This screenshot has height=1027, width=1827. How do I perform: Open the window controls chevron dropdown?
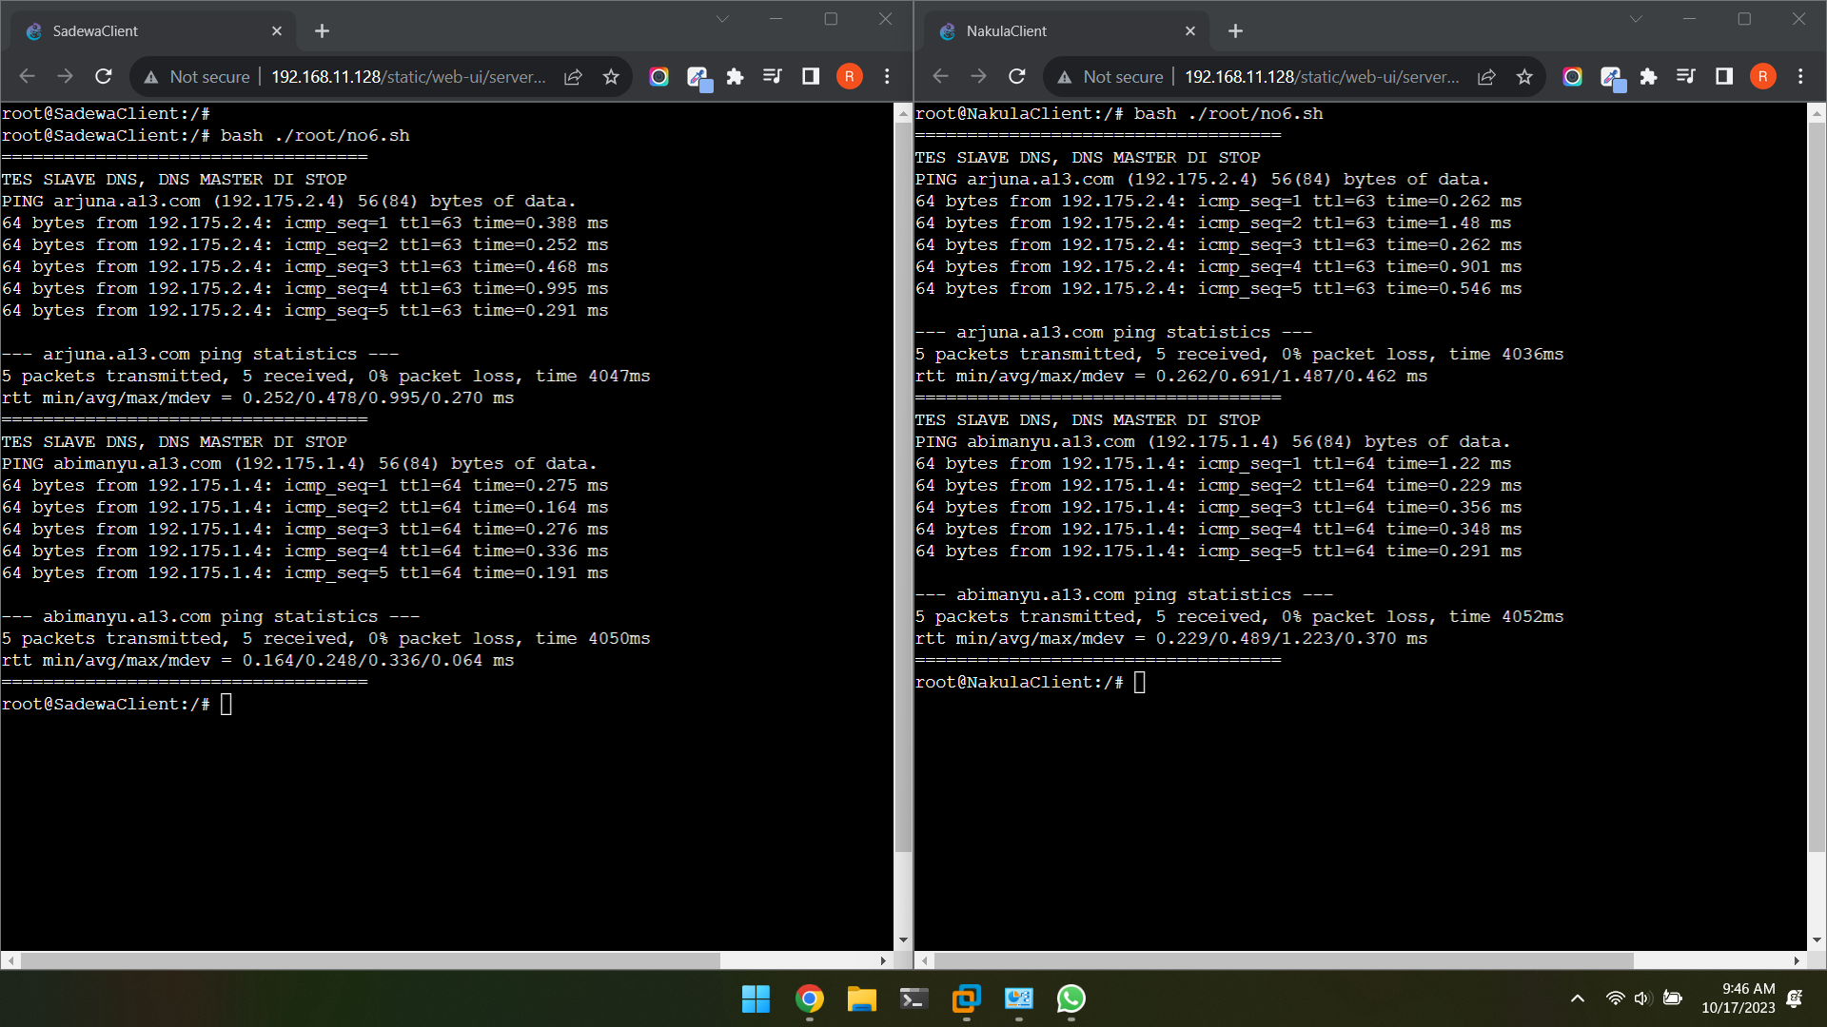point(722,18)
